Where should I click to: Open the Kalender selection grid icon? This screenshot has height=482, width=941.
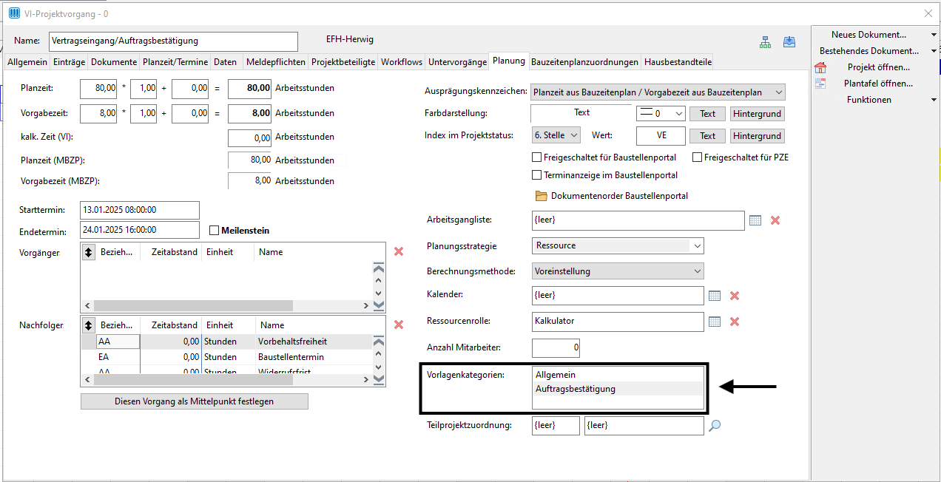pyautogui.click(x=715, y=296)
